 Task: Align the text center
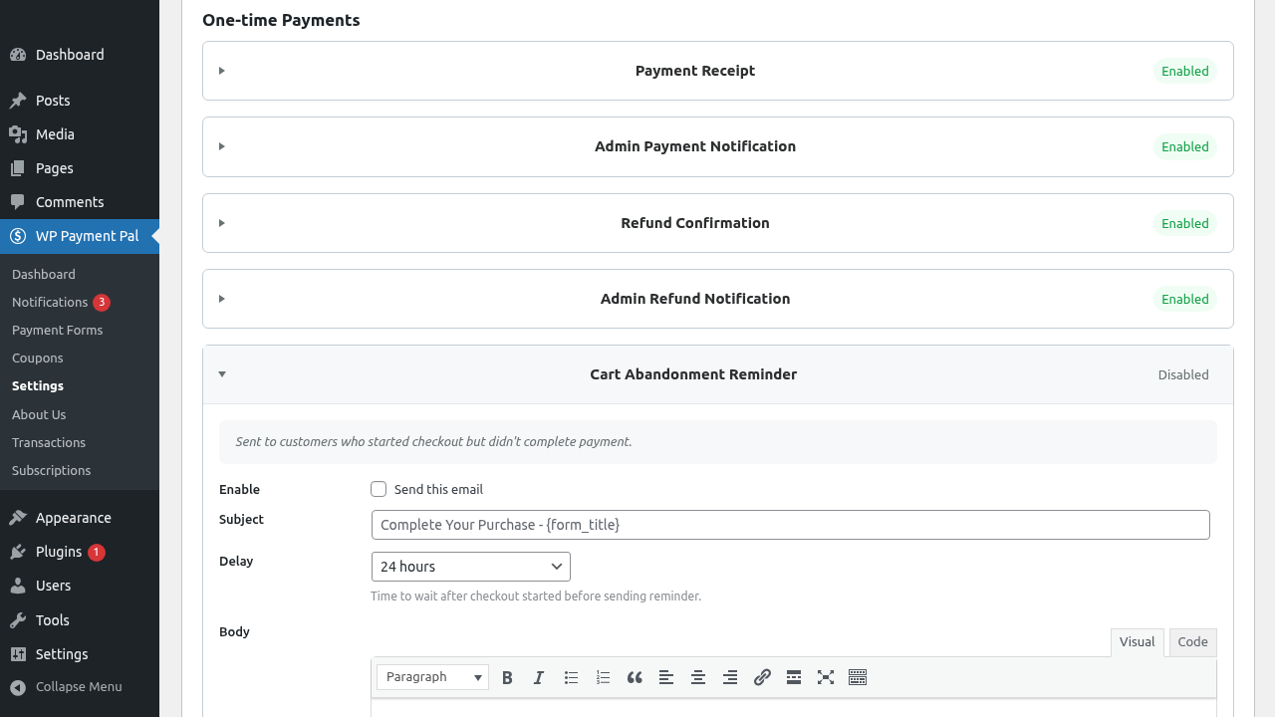click(x=698, y=677)
